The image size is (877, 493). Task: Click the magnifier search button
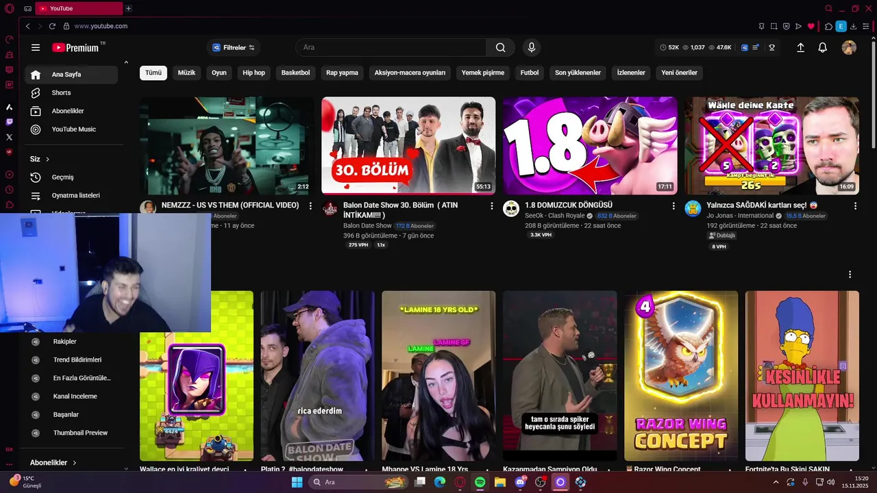click(501, 47)
